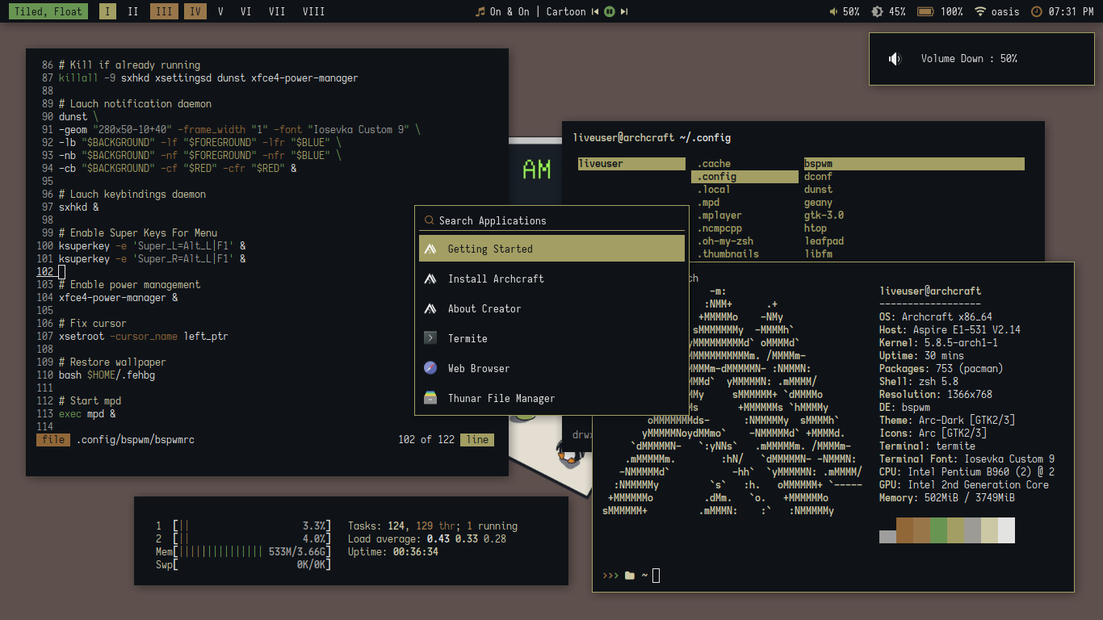Open About Creator launcher entry
The height and width of the screenshot is (620, 1103).
pos(551,308)
